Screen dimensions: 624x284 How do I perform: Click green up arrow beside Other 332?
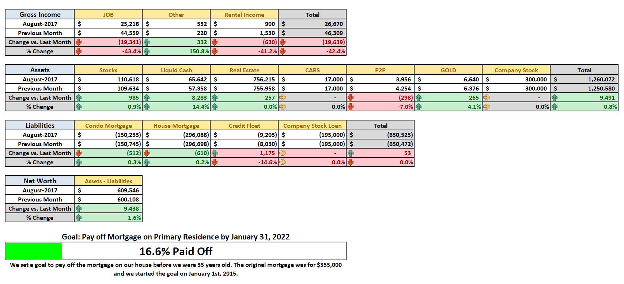tap(147, 42)
